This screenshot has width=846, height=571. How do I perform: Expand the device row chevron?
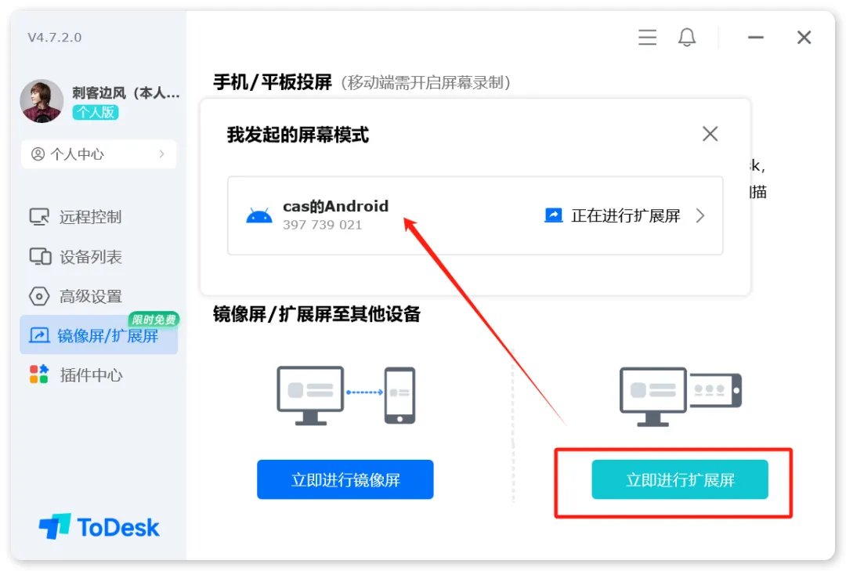tap(700, 216)
